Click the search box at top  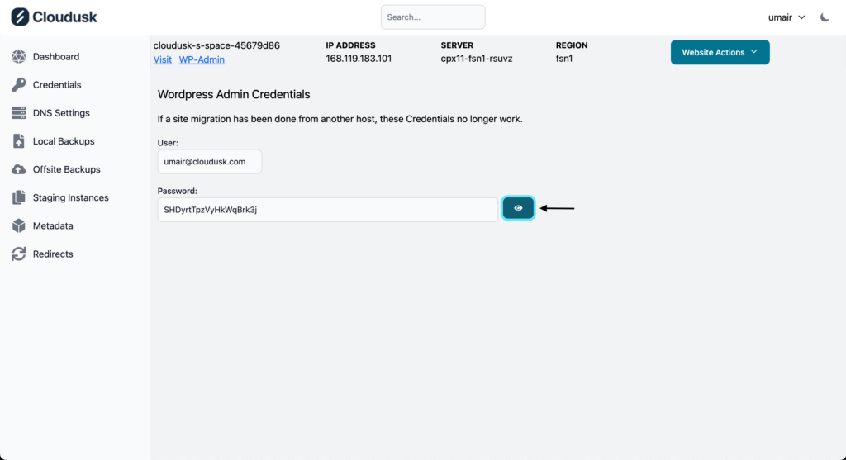click(433, 17)
